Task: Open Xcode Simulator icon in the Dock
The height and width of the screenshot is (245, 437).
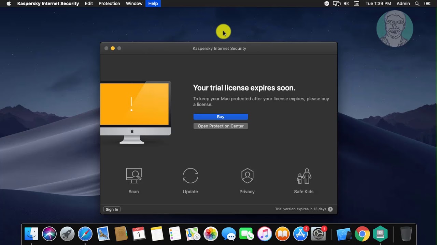Action: pyautogui.click(x=344, y=234)
